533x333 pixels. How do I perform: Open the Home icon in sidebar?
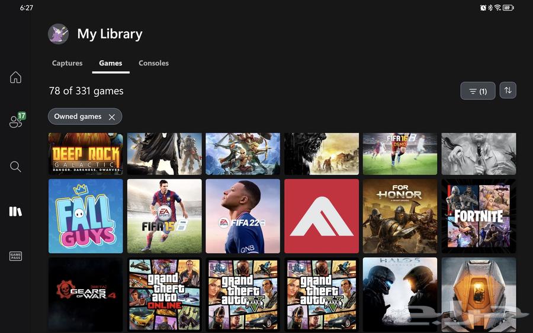(15, 77)
